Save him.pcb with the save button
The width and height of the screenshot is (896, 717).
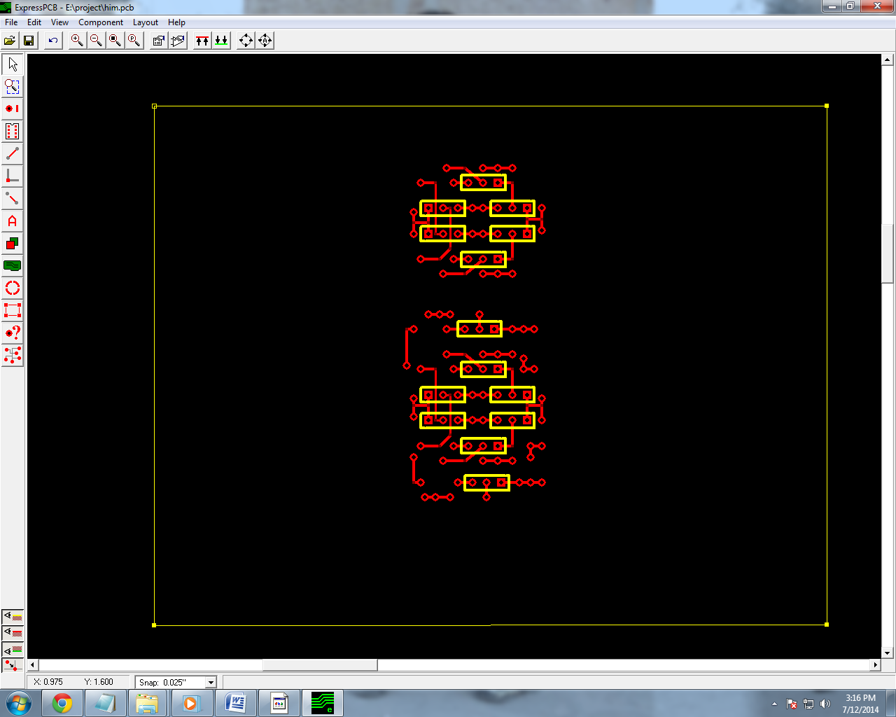[28, 40]
